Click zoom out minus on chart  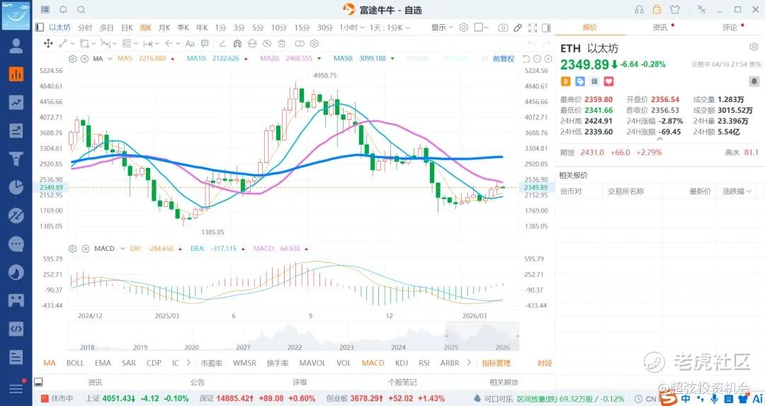(537, 59)
